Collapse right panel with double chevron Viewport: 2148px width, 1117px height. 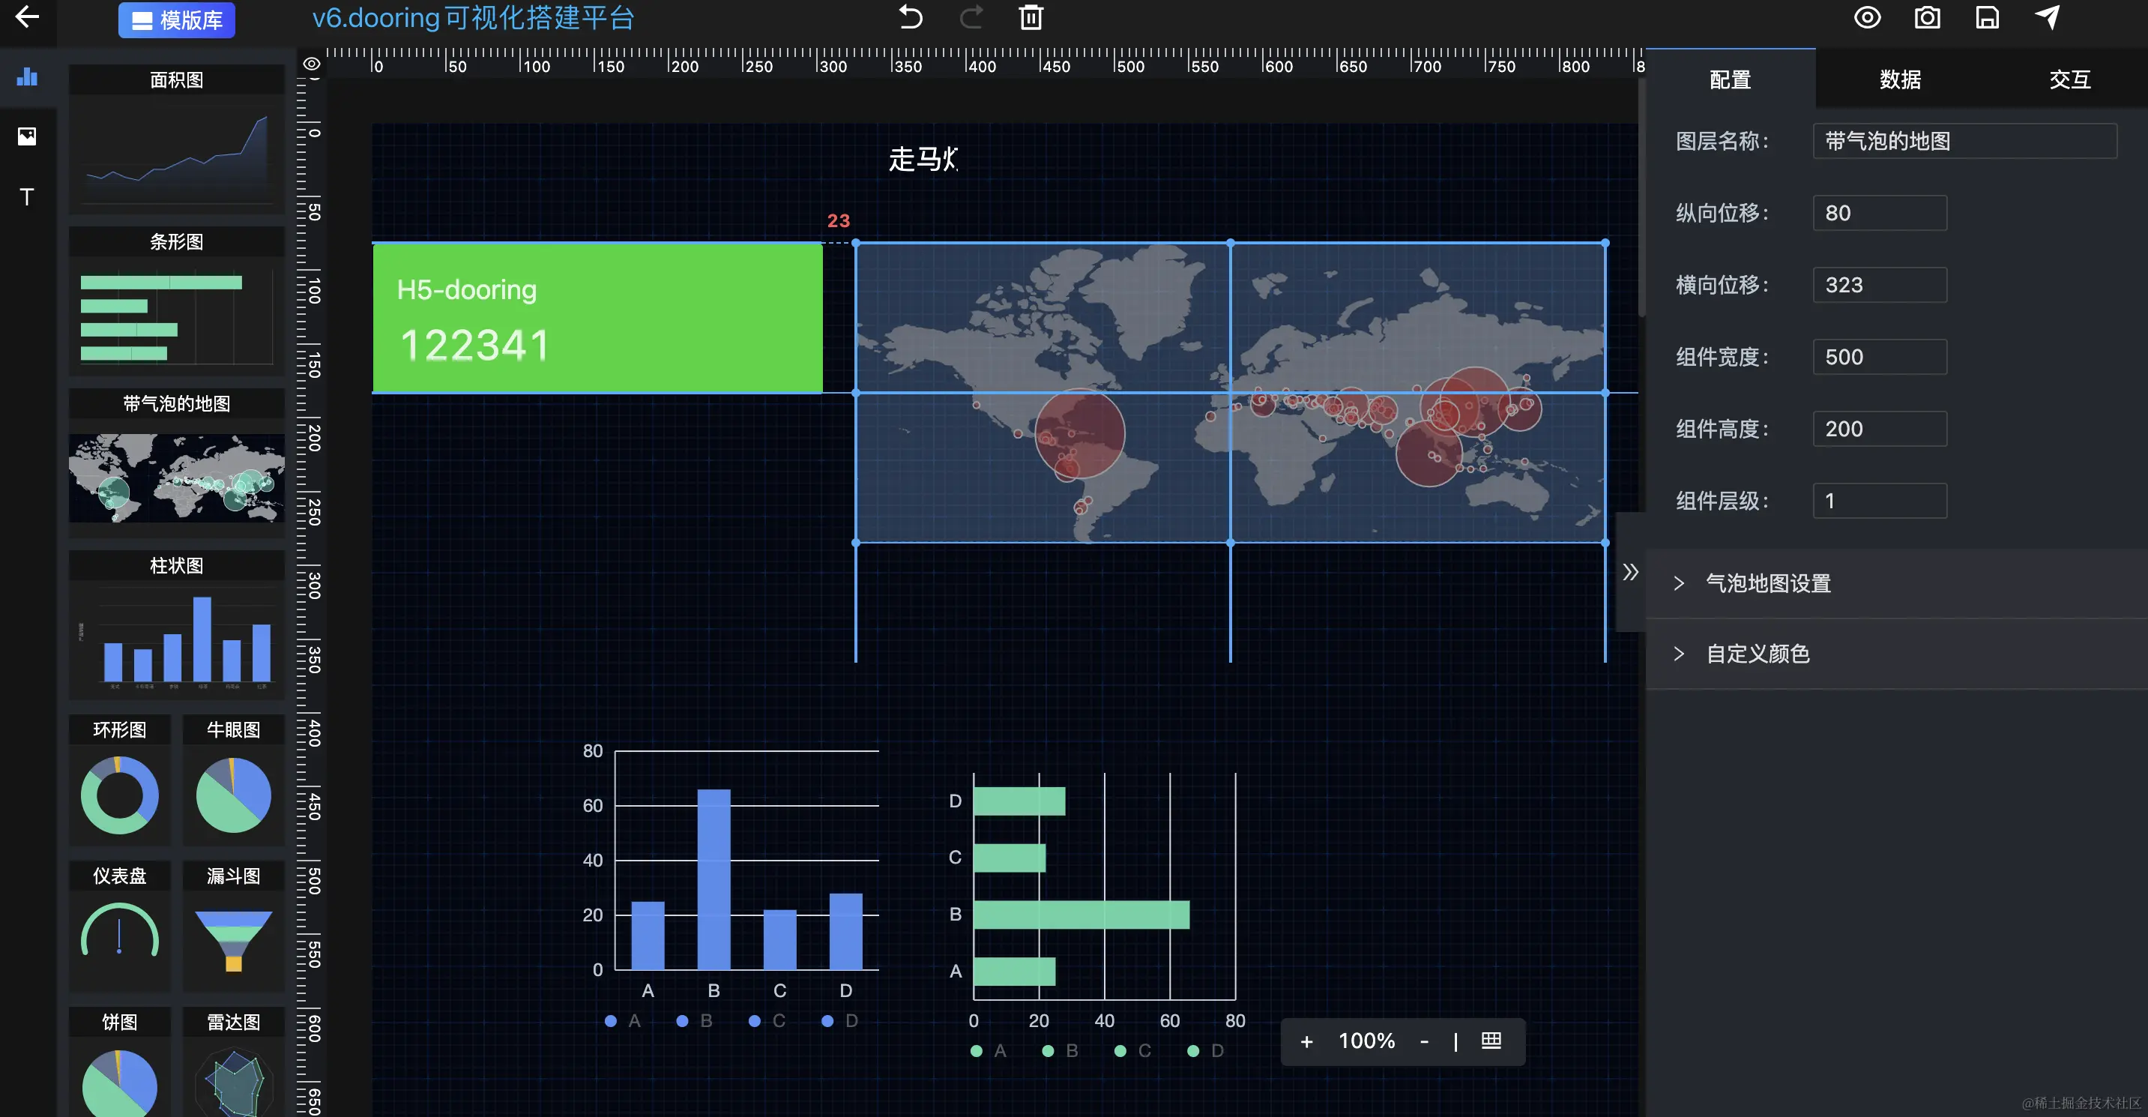click(x=1630, y=572)
